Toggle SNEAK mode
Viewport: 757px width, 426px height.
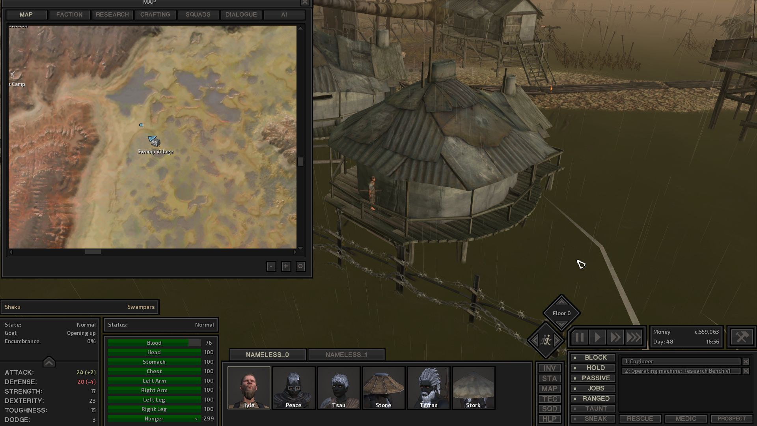coord(593,419)
